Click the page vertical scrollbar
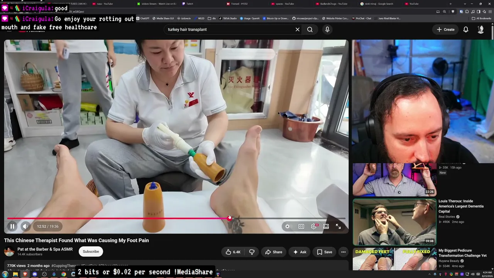The height and width of the screenshot is (278, 494). [x=492, y=32]
